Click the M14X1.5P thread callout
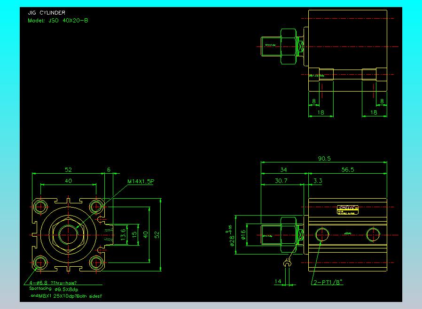The height and width of the screenshot is (309, 422). point(141,182)
